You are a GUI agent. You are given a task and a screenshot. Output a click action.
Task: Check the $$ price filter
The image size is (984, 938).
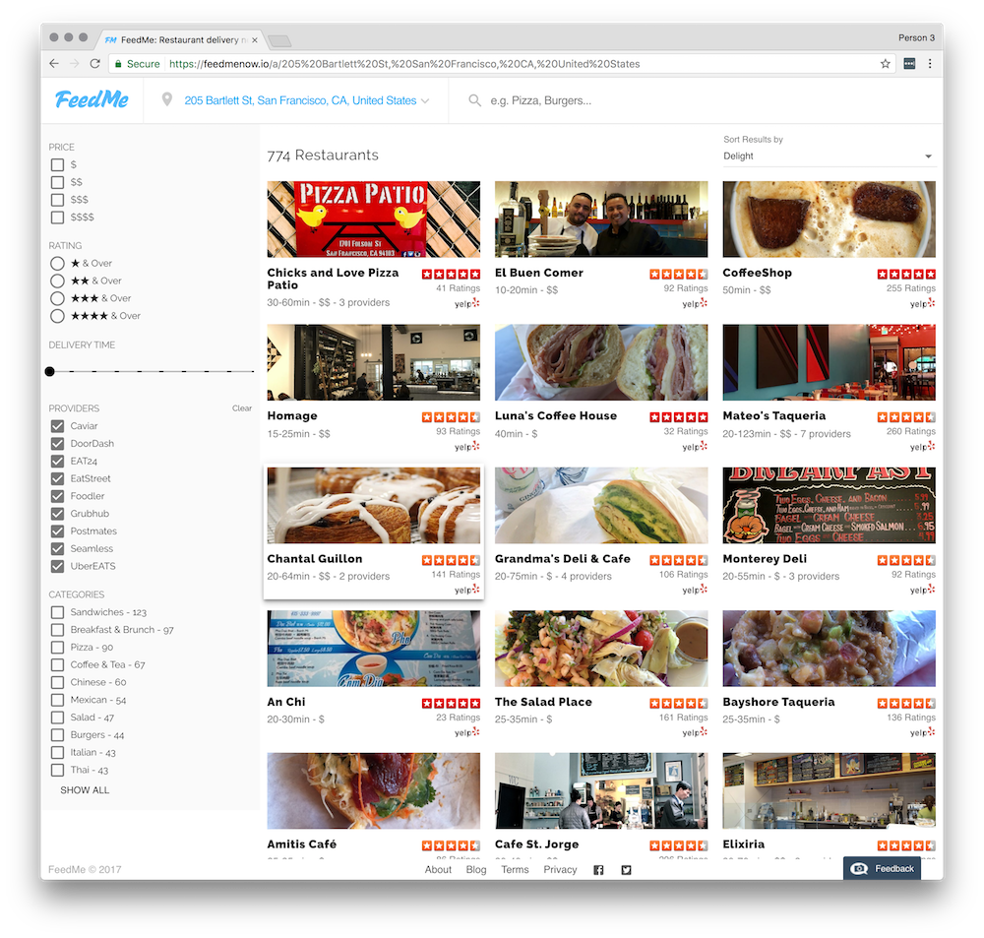57,182
